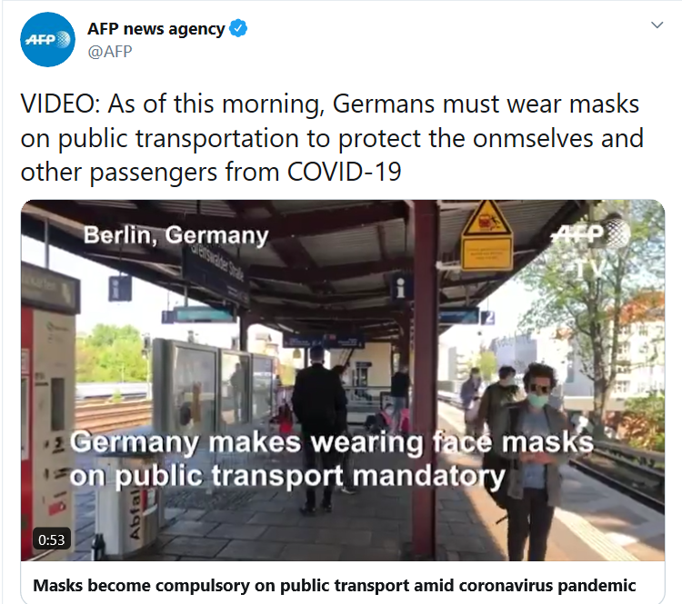The image size is (682, 604).
Task: Click the platform number 2 sign
Action: click(x=488, y=317)
